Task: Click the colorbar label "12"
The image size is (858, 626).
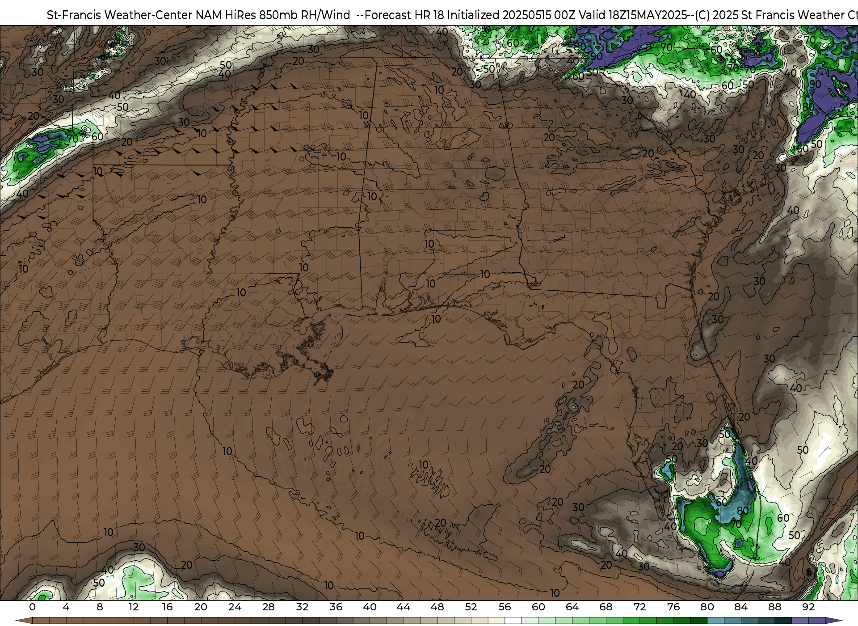Action: pos(134,607)
